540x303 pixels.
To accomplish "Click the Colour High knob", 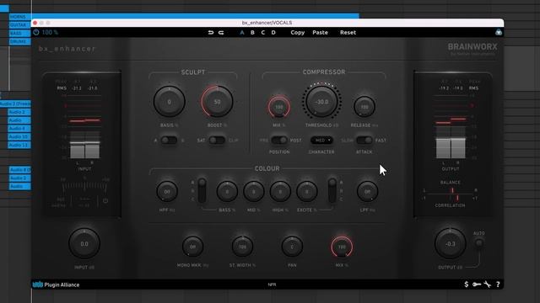I will (x=280, y=191).
